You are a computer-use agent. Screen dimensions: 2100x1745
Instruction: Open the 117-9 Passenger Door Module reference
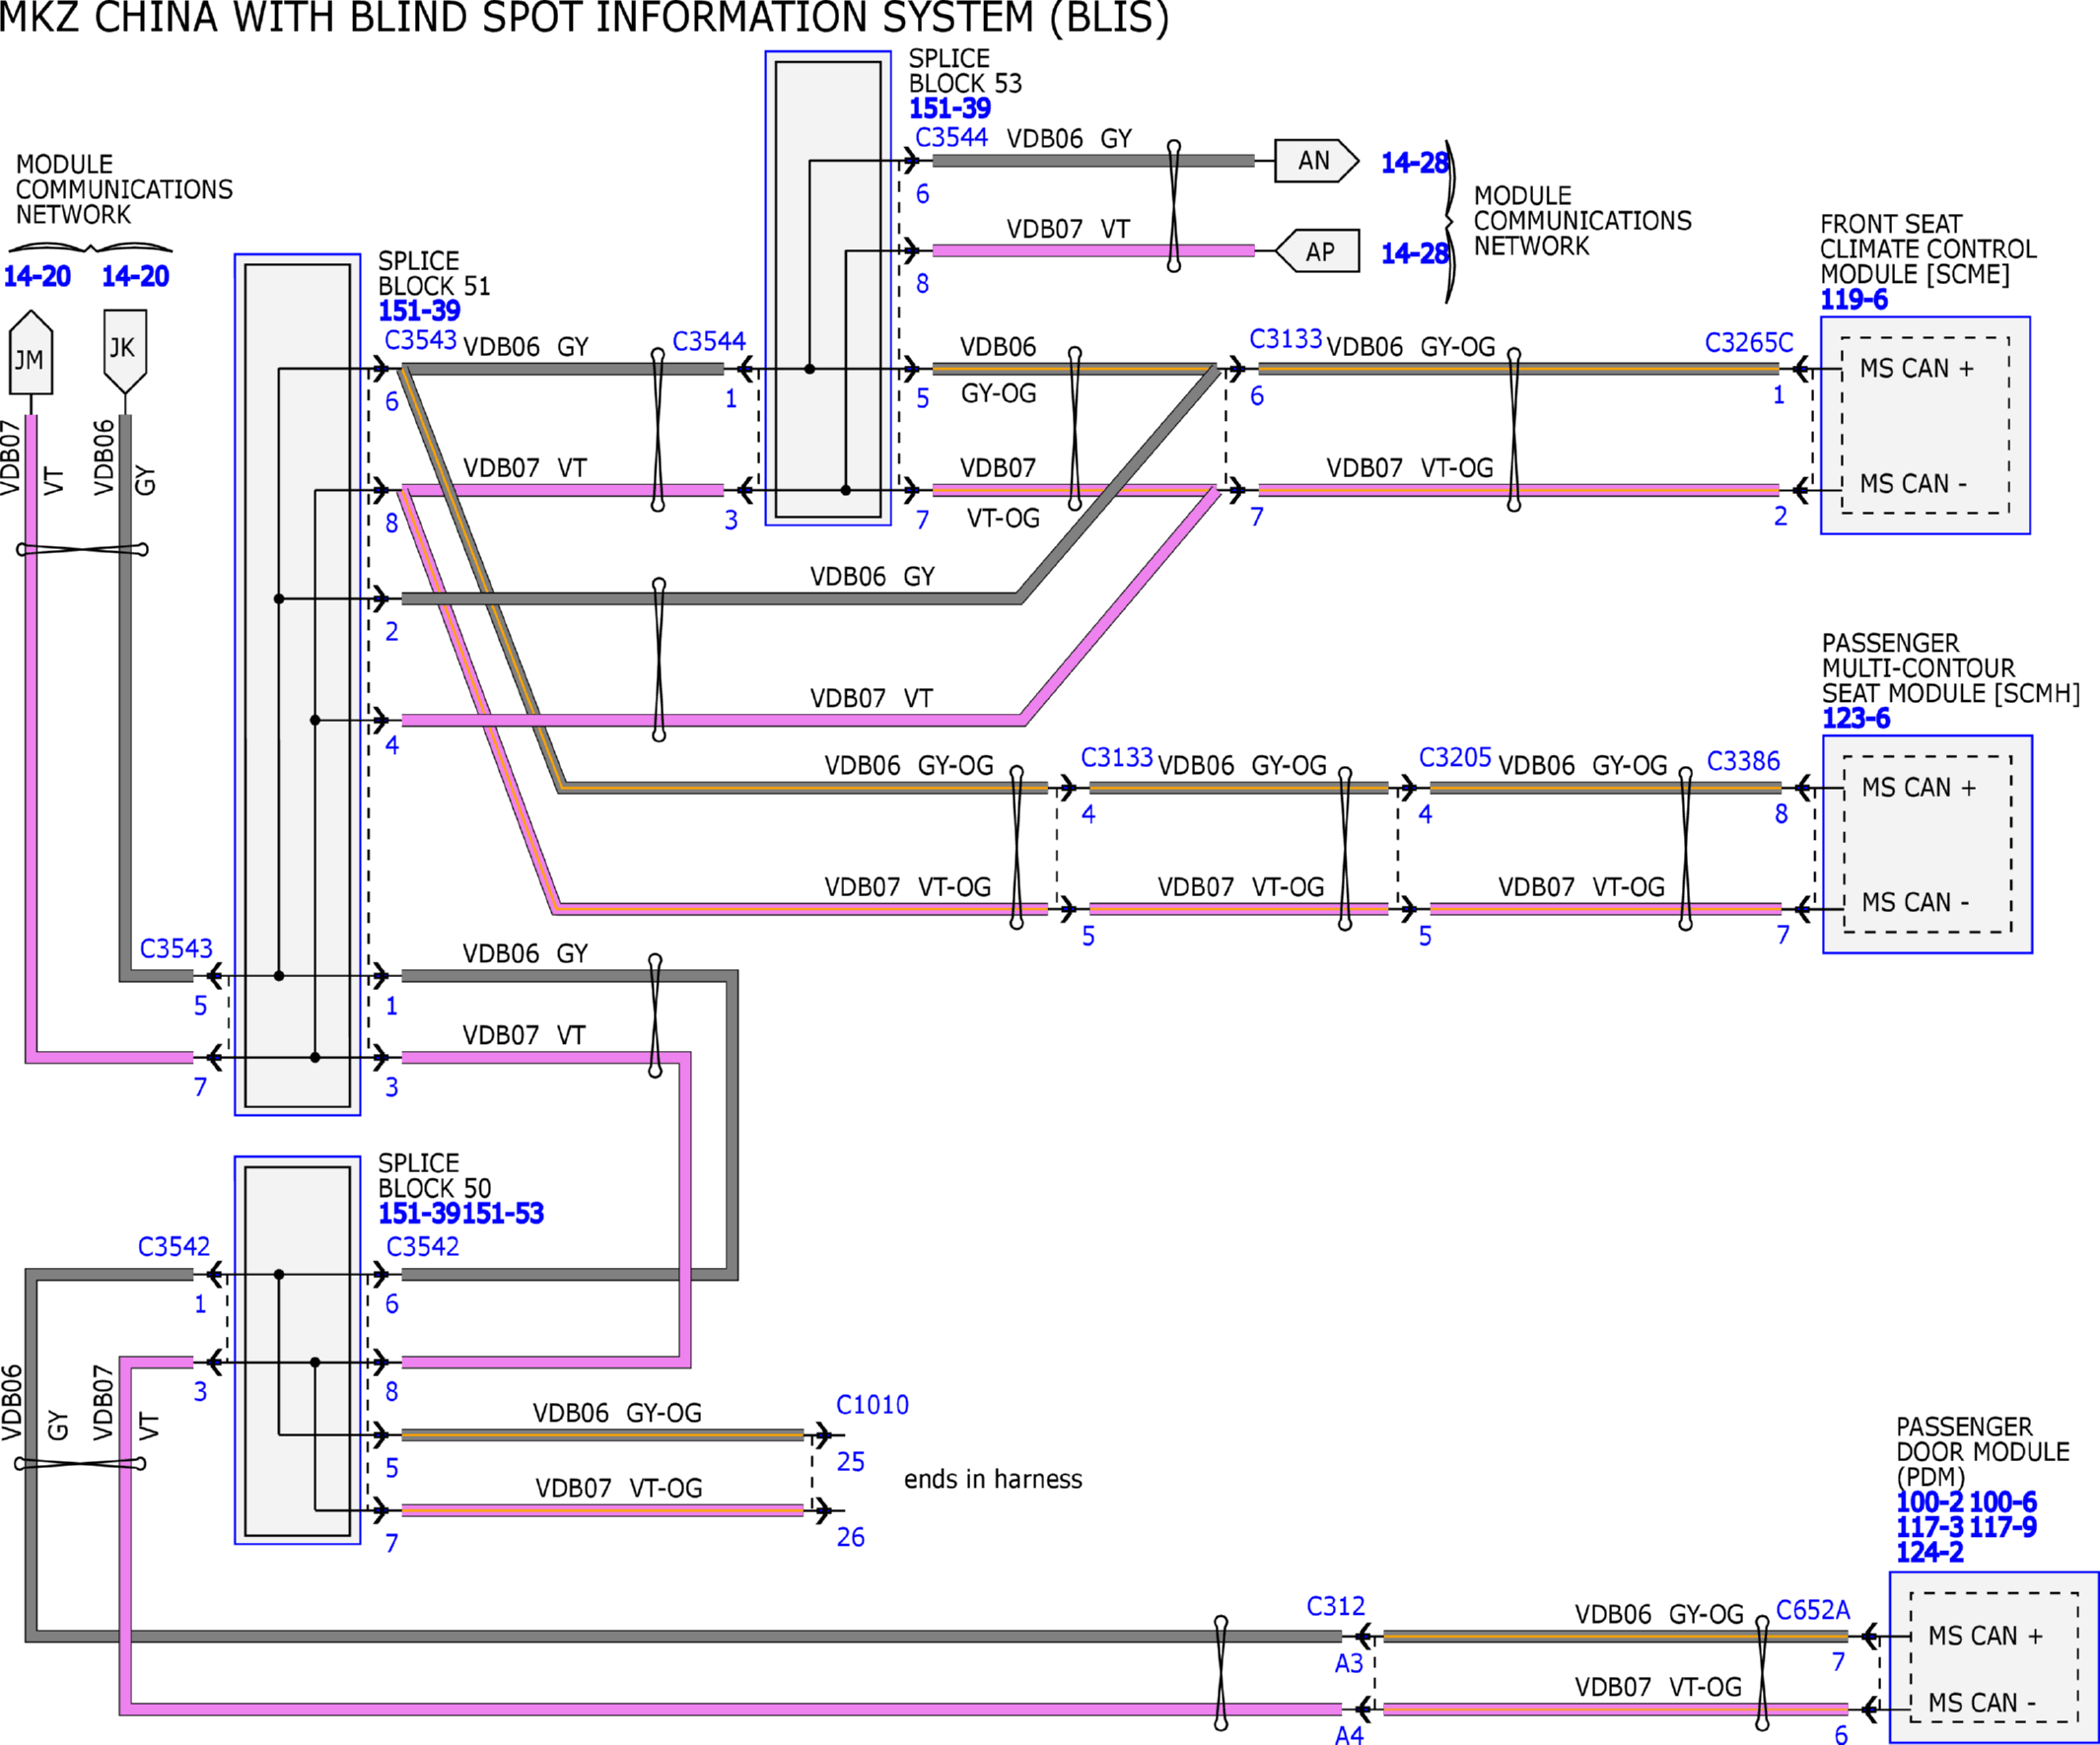click(x=2003, y=1527)
